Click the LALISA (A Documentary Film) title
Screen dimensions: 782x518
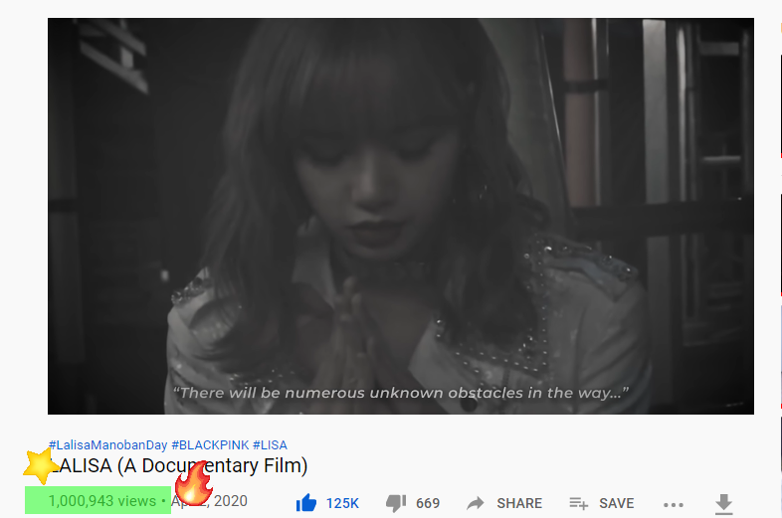click(x=178, y=465)
